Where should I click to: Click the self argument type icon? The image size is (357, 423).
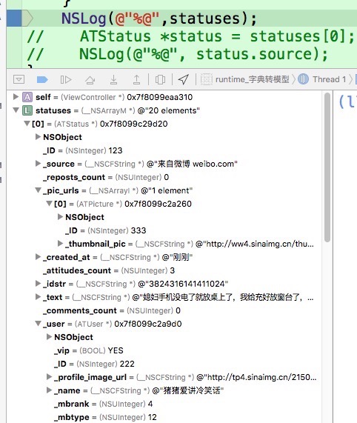[x=27, y=97]
